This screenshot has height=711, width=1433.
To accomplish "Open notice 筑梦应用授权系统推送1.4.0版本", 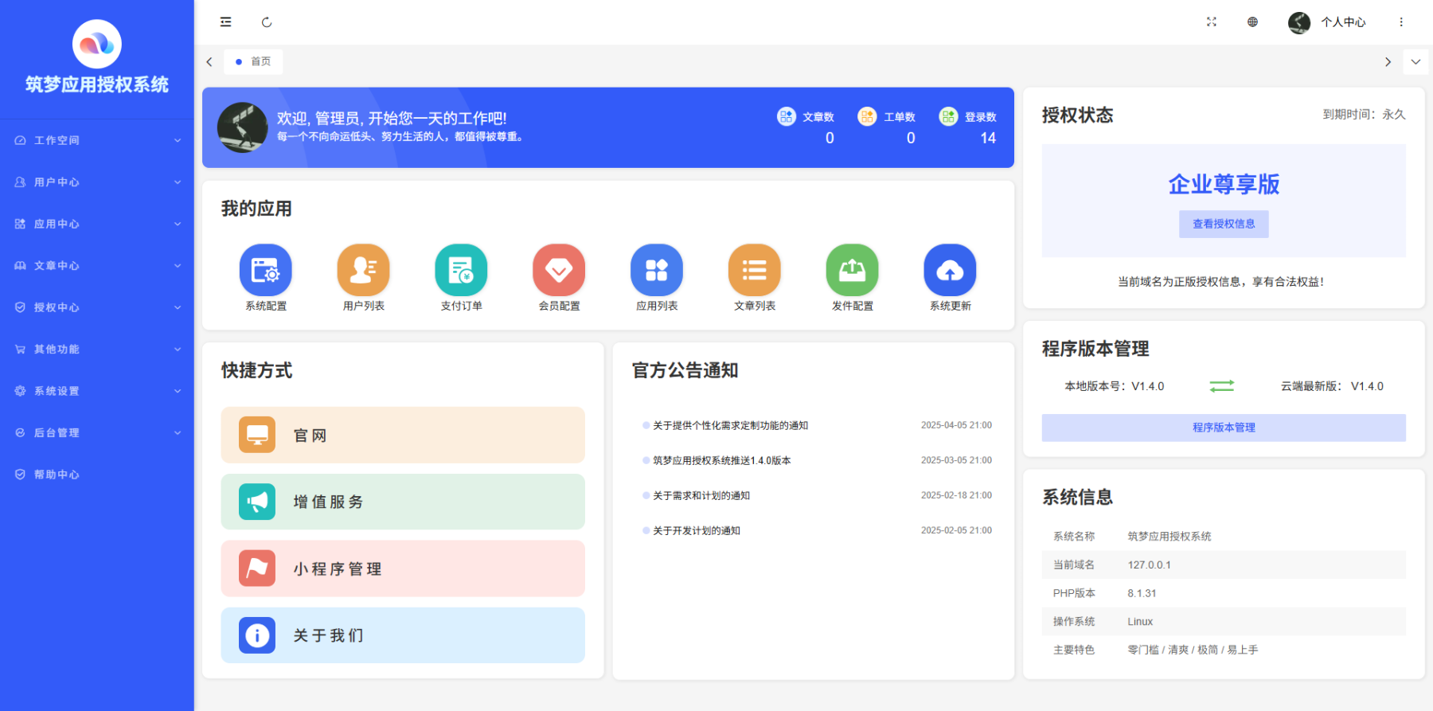I will 721,461.
